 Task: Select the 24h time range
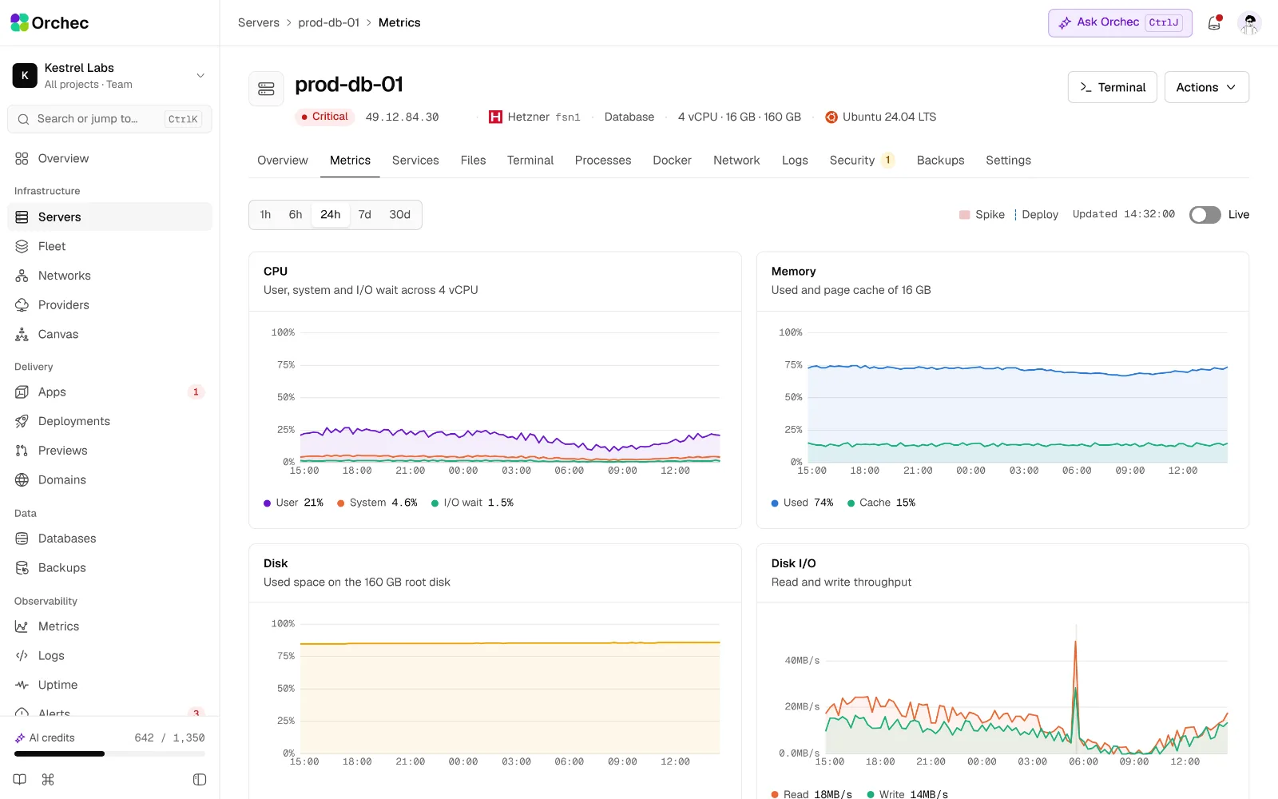(x=331, y=215)
